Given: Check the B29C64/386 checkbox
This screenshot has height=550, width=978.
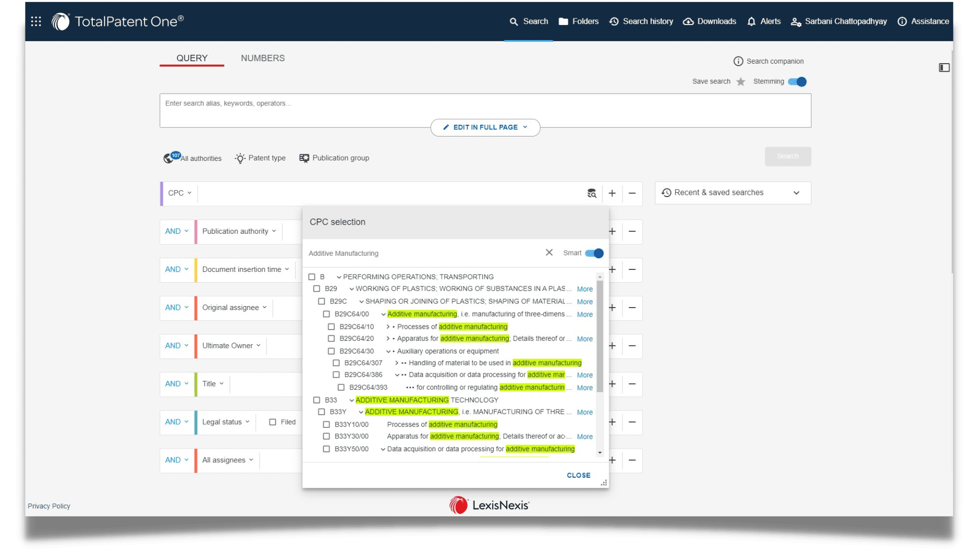Looking at the screenshot, I should point(336,375).
